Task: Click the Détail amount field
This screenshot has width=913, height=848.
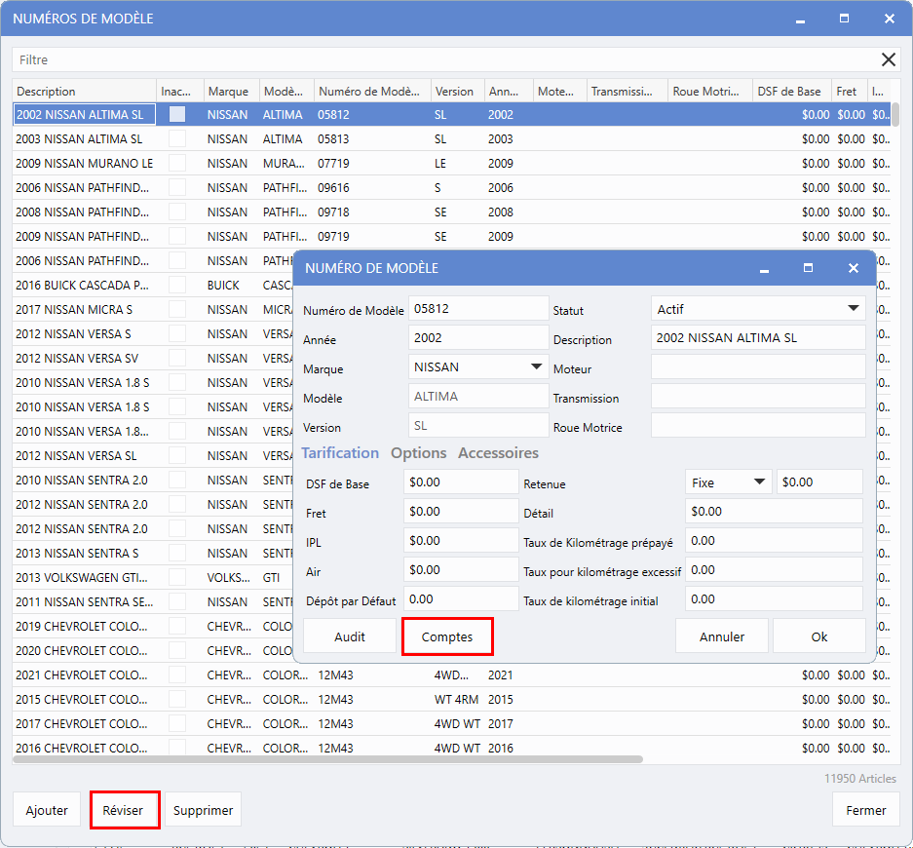Action: coord(774,512)
